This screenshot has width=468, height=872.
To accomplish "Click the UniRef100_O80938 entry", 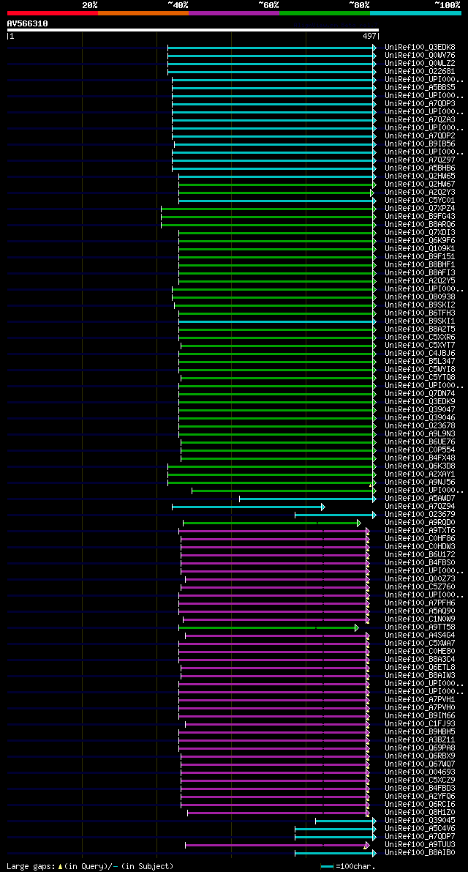I will tap(420, 297).
